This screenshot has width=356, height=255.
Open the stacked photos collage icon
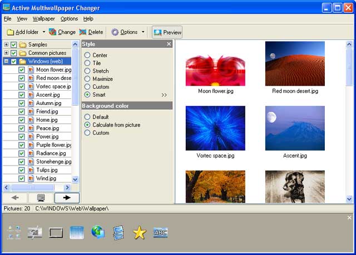click(x=118, y=233)
